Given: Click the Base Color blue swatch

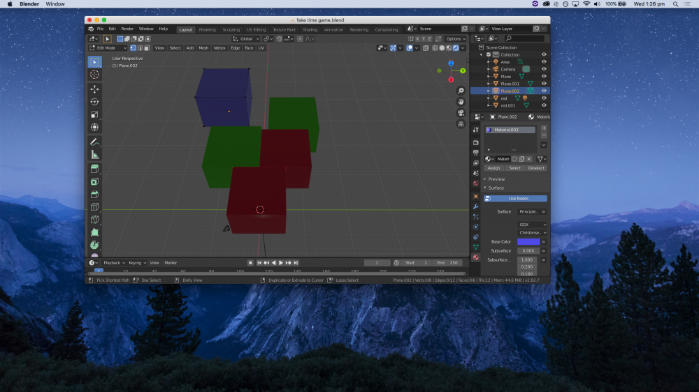Looking at the screenshot, I should tap(528, 241).
